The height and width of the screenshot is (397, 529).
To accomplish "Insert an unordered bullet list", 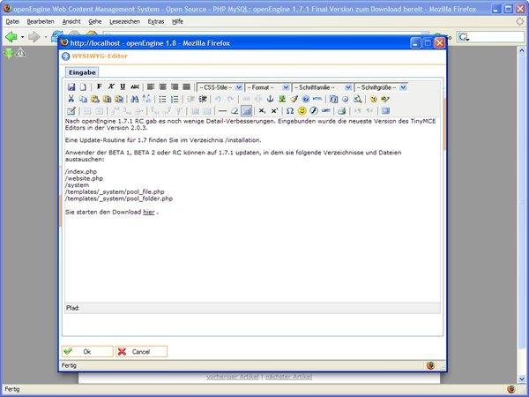I will (162, 99).
